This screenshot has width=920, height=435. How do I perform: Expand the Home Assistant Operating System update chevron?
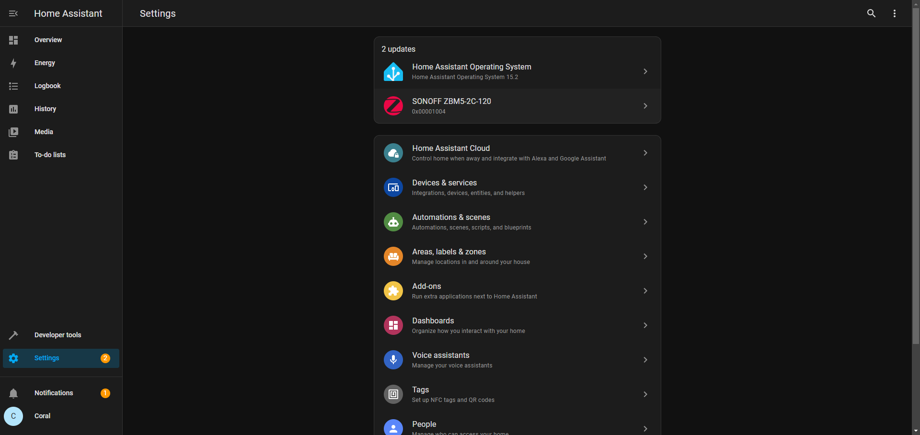(645, 71)
